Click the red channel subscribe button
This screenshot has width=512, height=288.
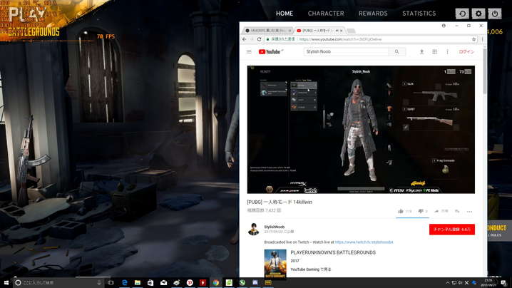click(452, 230)
